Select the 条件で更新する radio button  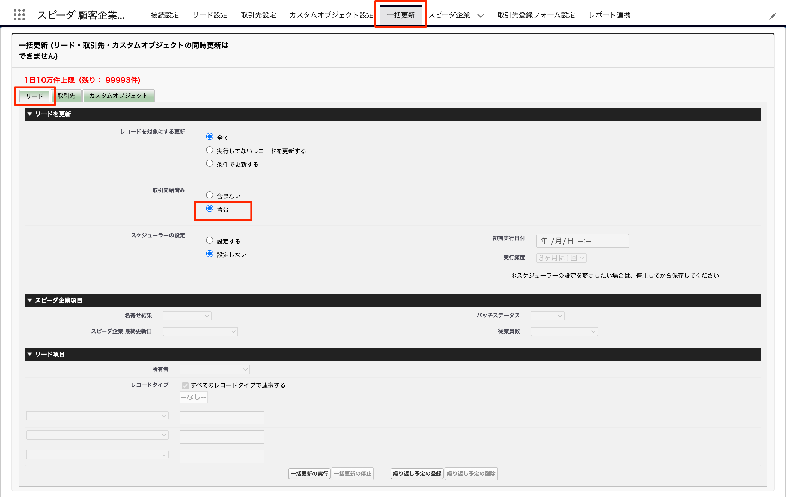click(210, 163)
